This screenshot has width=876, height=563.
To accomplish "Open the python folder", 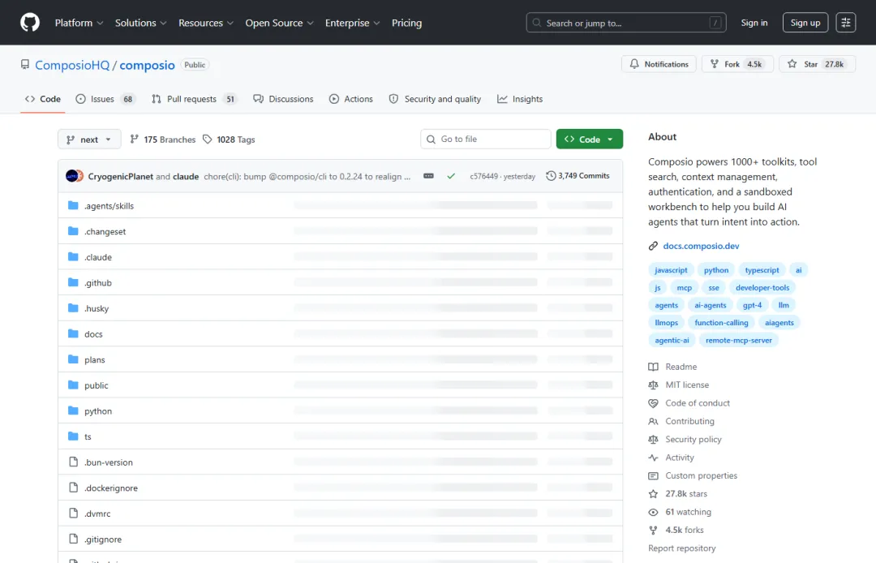I will [98, 411].
